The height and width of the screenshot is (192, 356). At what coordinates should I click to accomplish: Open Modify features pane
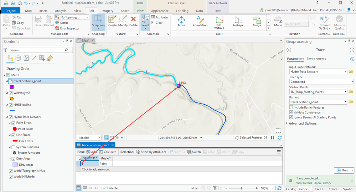click(123, 21)
